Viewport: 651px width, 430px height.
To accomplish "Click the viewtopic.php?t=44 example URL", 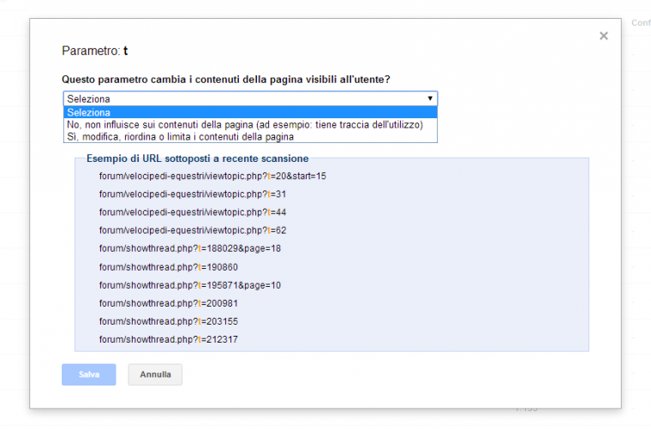I will [192, 212].
